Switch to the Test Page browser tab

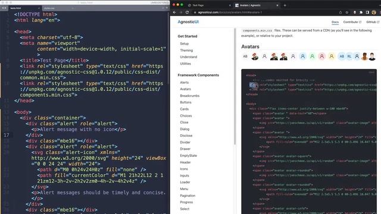(209, 5)
